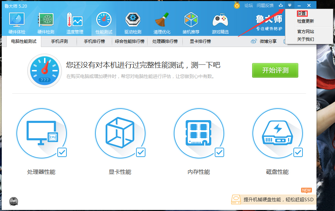Open the title bar dropdown arrow menu
The height and width of the screenshot is (211, 335).
click(290, 5)
